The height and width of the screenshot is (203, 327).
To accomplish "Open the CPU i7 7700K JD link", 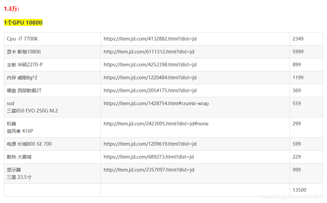I will click(150, 39).
